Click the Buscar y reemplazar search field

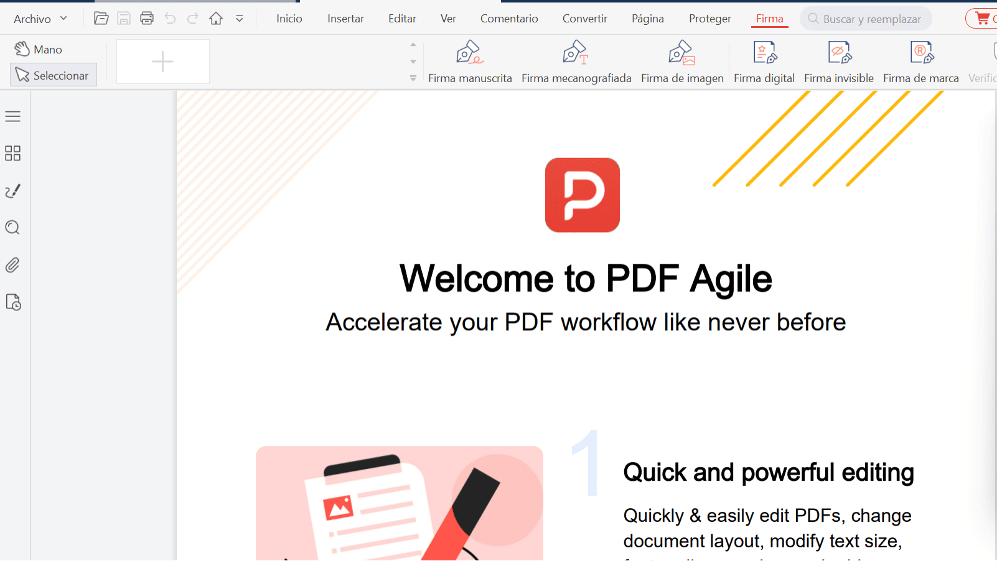pos(866,19)
